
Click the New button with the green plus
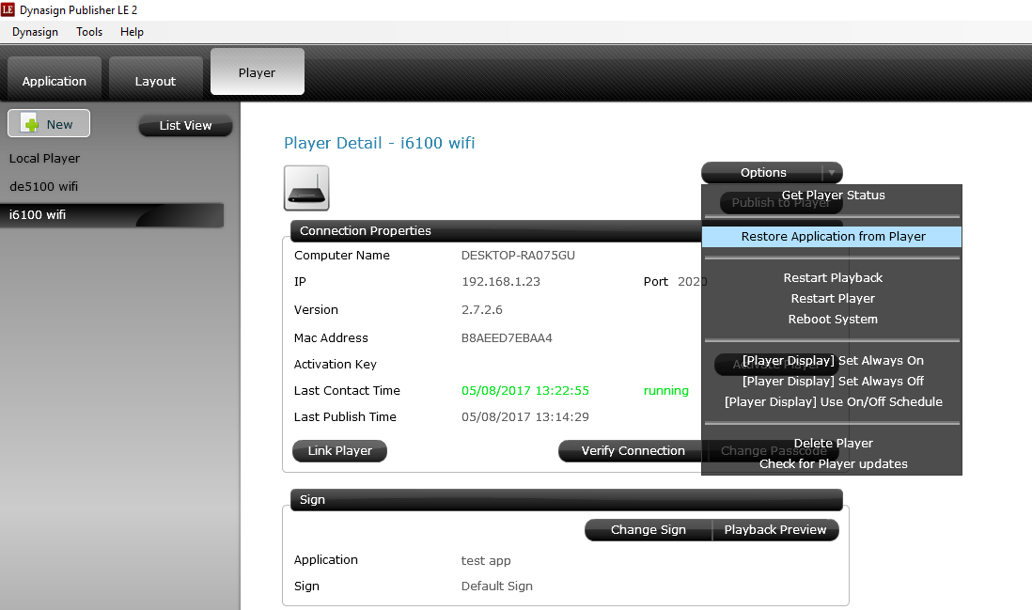(x=49, y=124)
